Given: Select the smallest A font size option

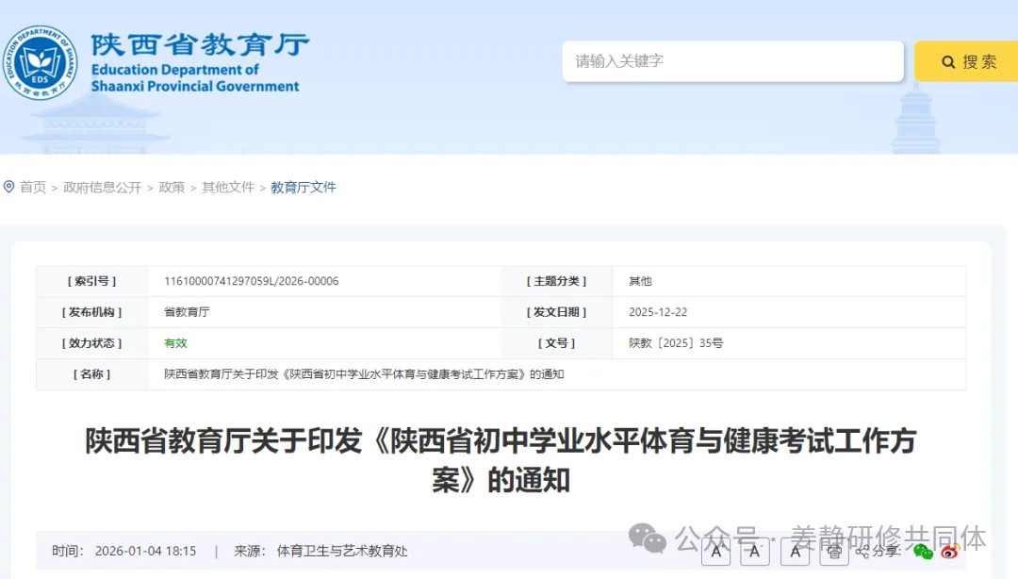Looking at the screenshot, I should (795, 552).
